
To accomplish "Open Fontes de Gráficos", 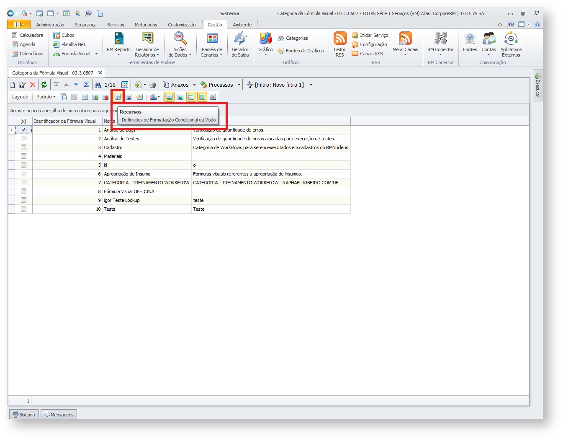I will coord(301,51).
